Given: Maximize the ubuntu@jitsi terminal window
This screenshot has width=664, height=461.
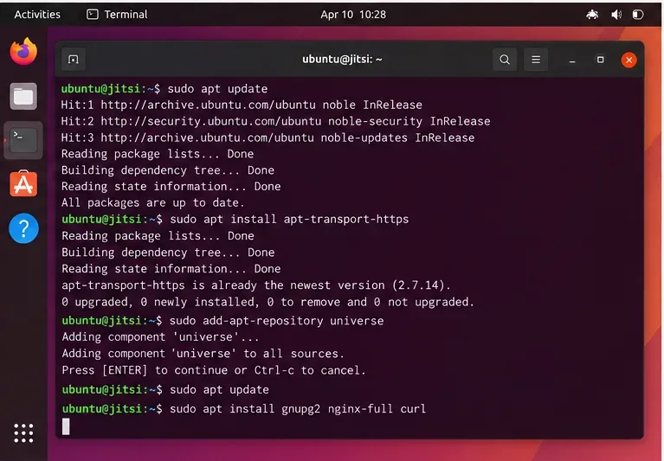Looking at the screenshot, I should (x=600, y=60).
